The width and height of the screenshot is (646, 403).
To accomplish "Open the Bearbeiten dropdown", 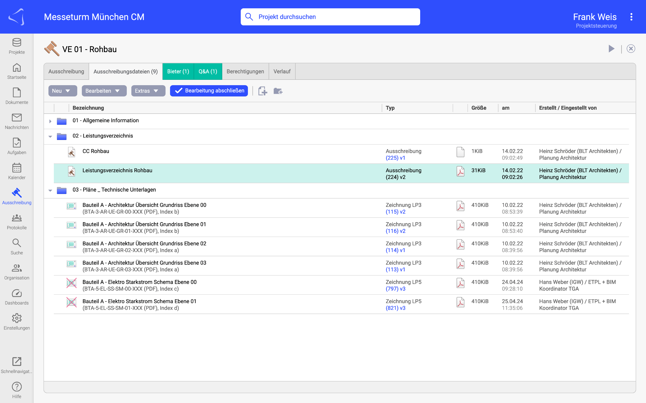I will tap(104, 91).
